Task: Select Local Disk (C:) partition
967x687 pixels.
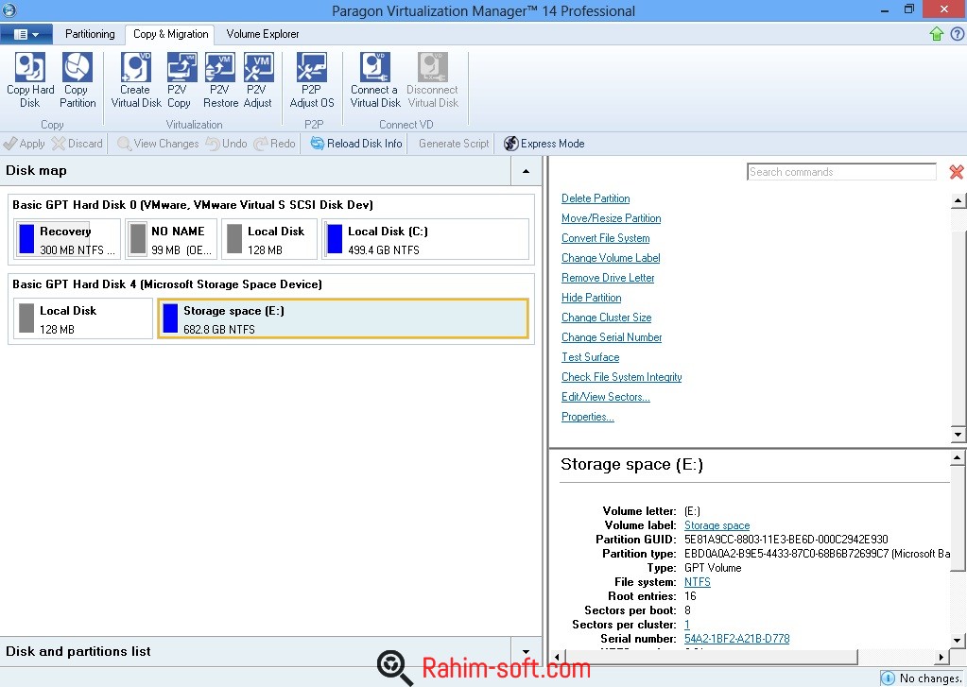Action: pyautogui.click(x=425, y=239)
